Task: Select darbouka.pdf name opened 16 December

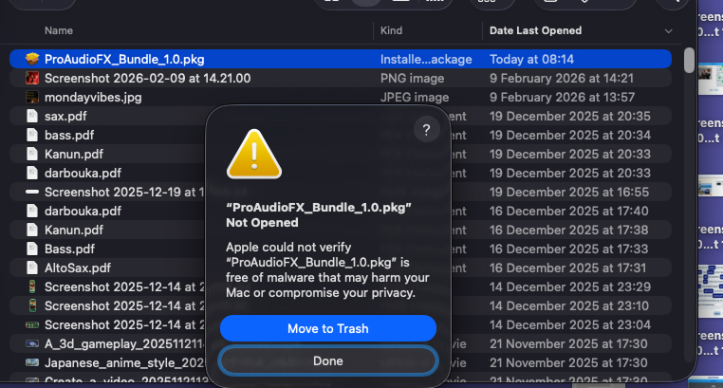Action: [x=83, y=211]
